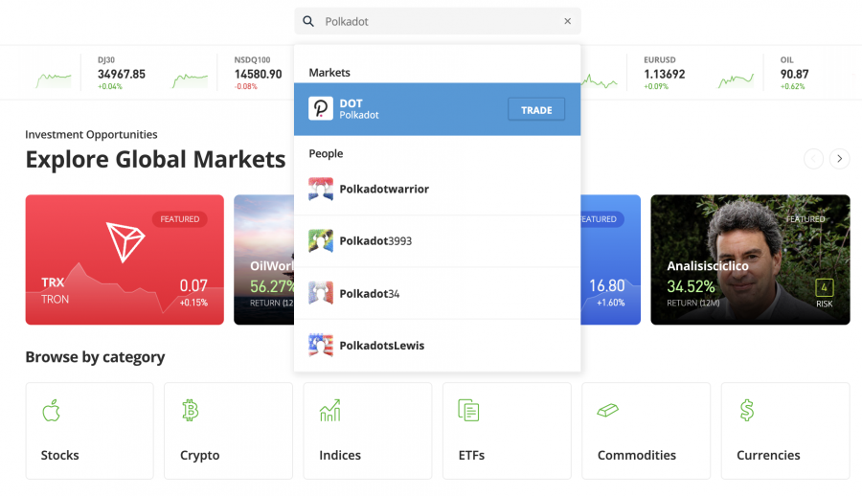This screenshot has height=496, width=862.
Task: Click the apple Stocks icon
Action: tap(51, 410)
